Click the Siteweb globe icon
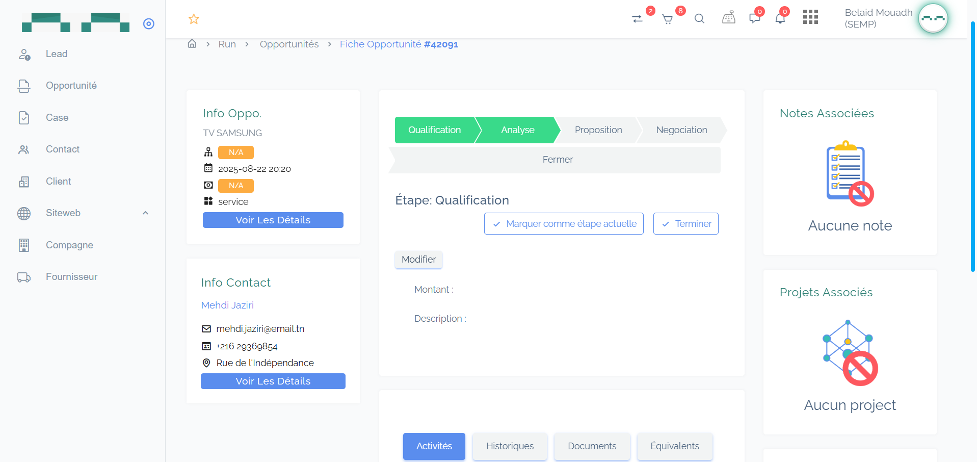The image size is (977, 462). [x=24, y=213]
